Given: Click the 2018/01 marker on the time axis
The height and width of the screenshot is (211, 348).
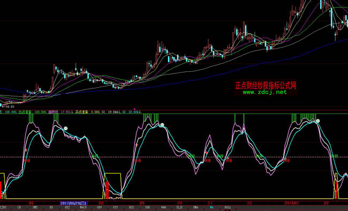Looking at the screenshot, I should tap(291, 203).
